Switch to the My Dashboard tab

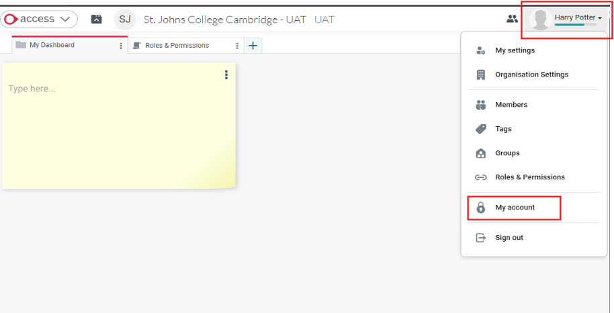[52, 45]
